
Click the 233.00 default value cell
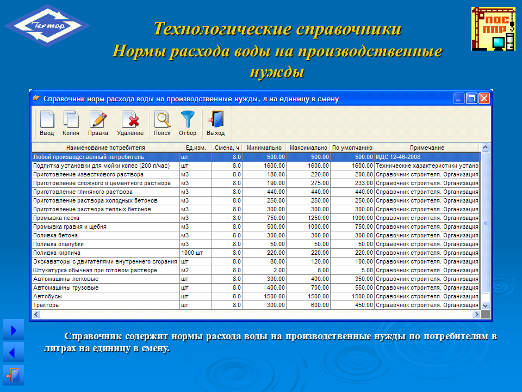[x=352, y=183]
